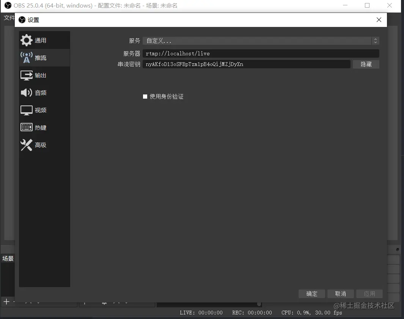Open the 热键 hotkeys keyboard icon
This screenshot has width=404, height=319.
(26, 127)
